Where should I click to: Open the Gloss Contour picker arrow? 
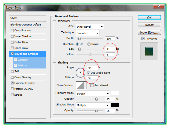coord(85,85)
